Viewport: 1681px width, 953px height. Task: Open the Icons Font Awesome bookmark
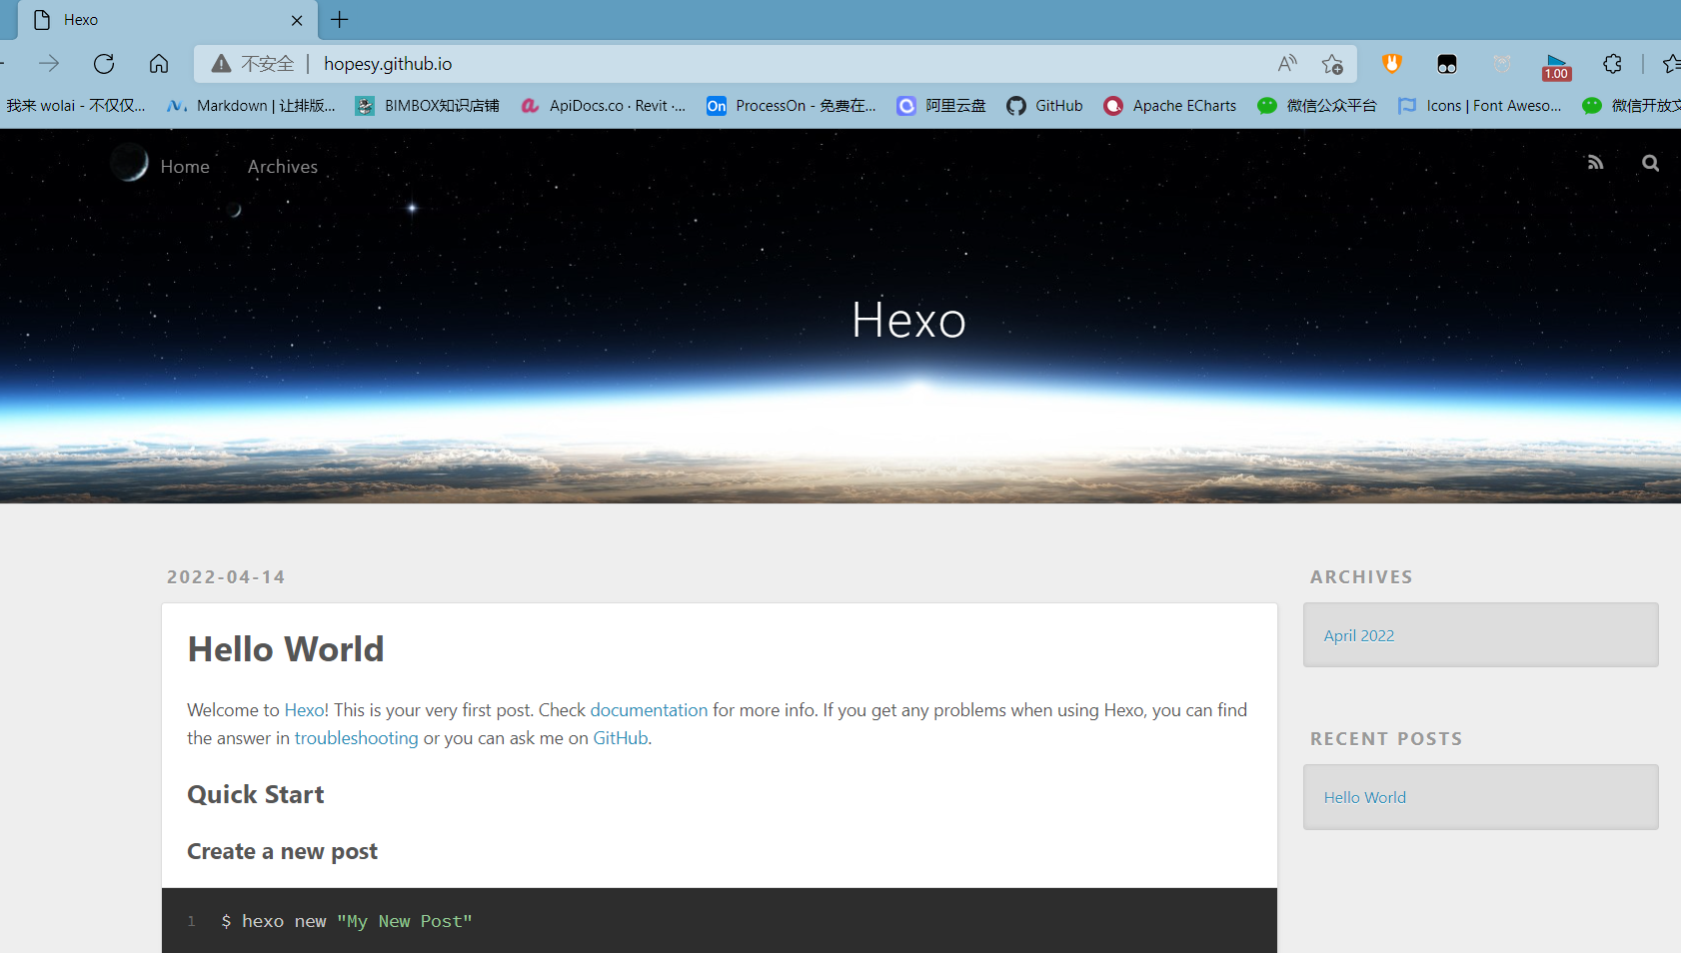pyautogui.click(x=1480, y=106)
